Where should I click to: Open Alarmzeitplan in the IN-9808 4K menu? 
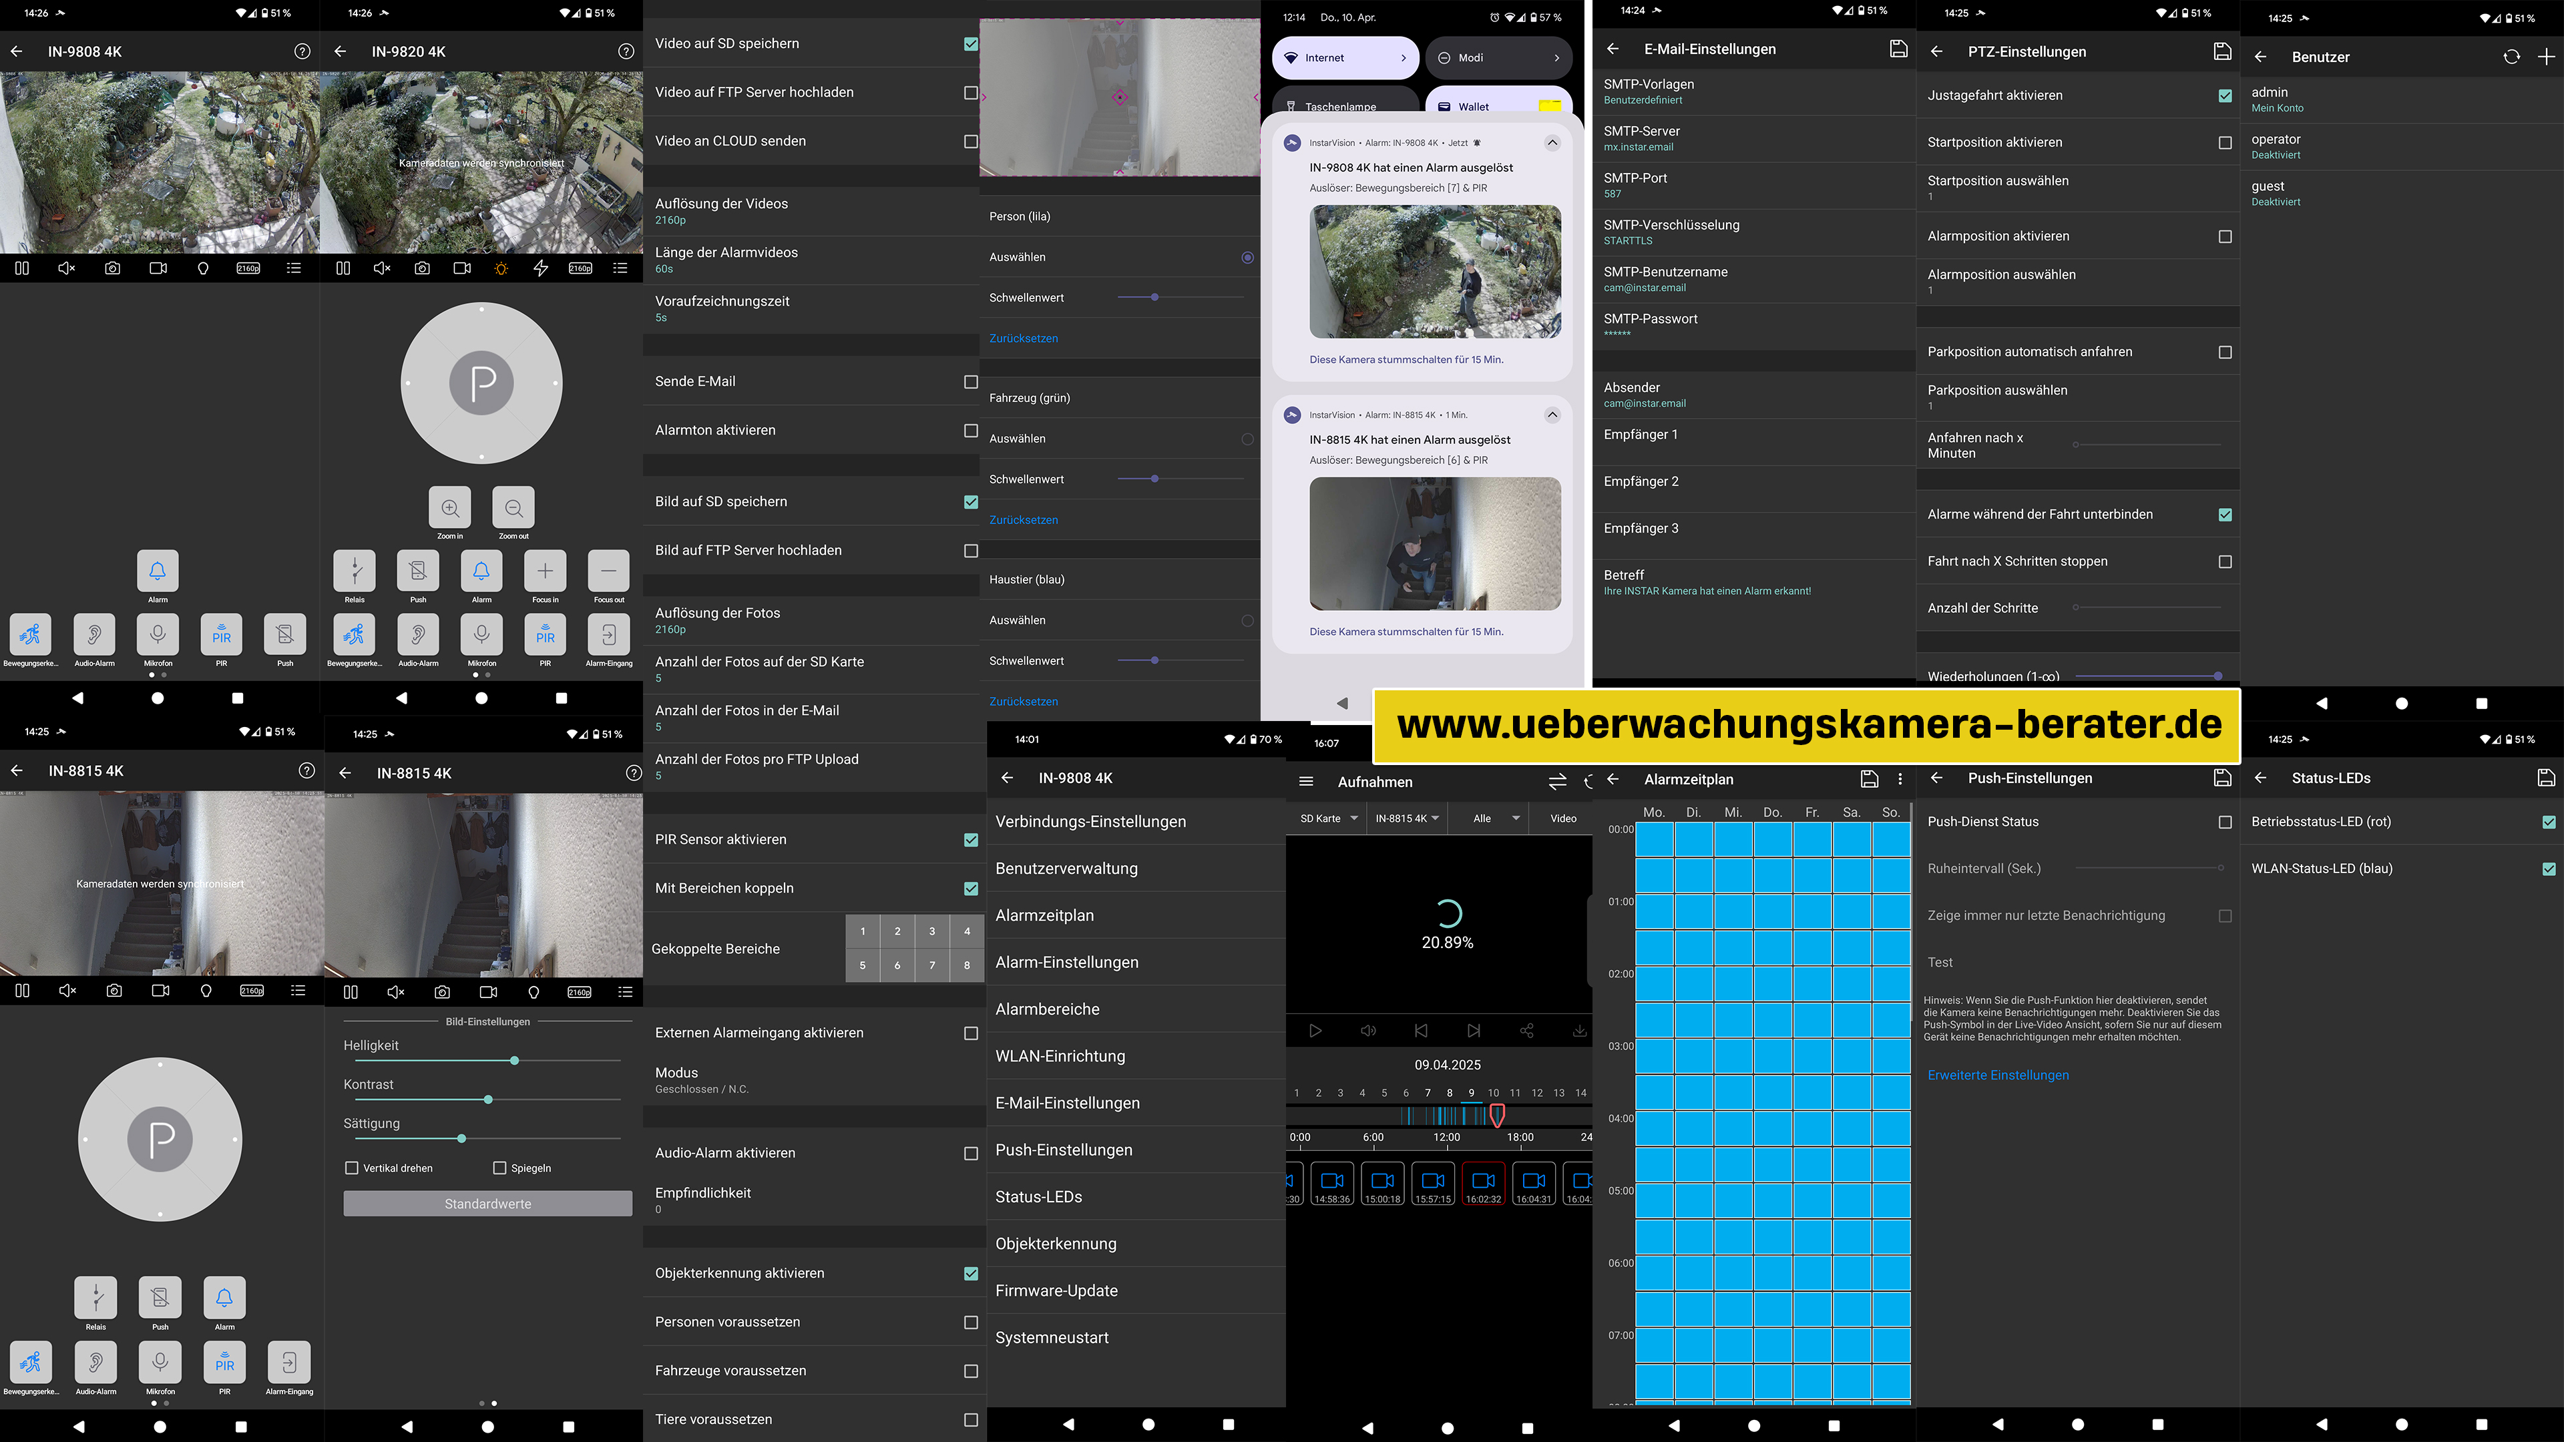1044,915
